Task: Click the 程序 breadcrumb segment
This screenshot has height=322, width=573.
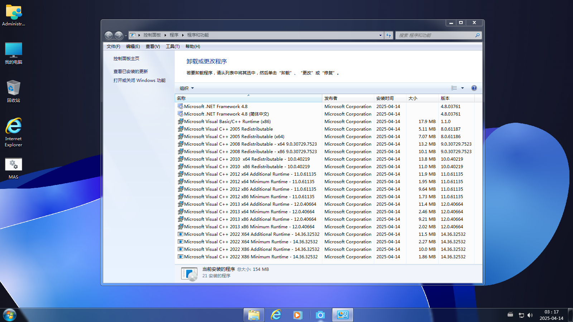Action: (x=174, y=35)
